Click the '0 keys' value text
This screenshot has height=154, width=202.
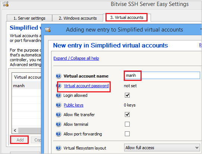pos(130,105)
